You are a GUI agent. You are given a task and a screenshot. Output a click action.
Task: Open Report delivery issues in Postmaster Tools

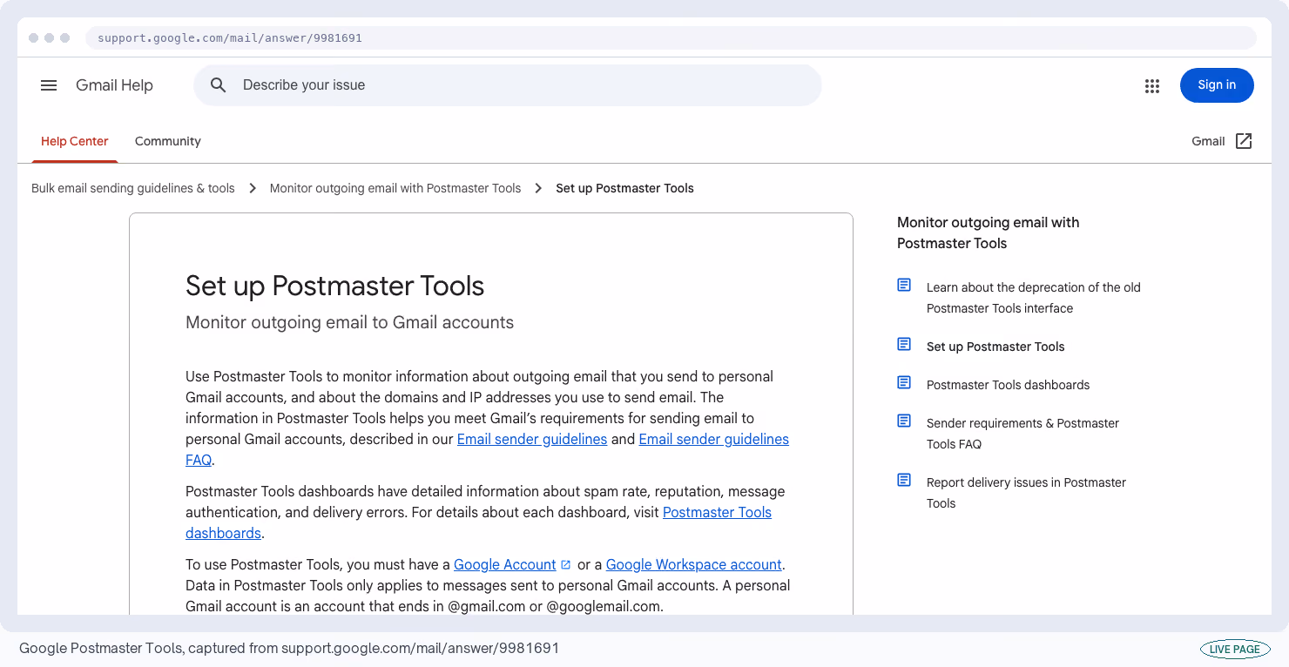click(x=1026, y=493)
